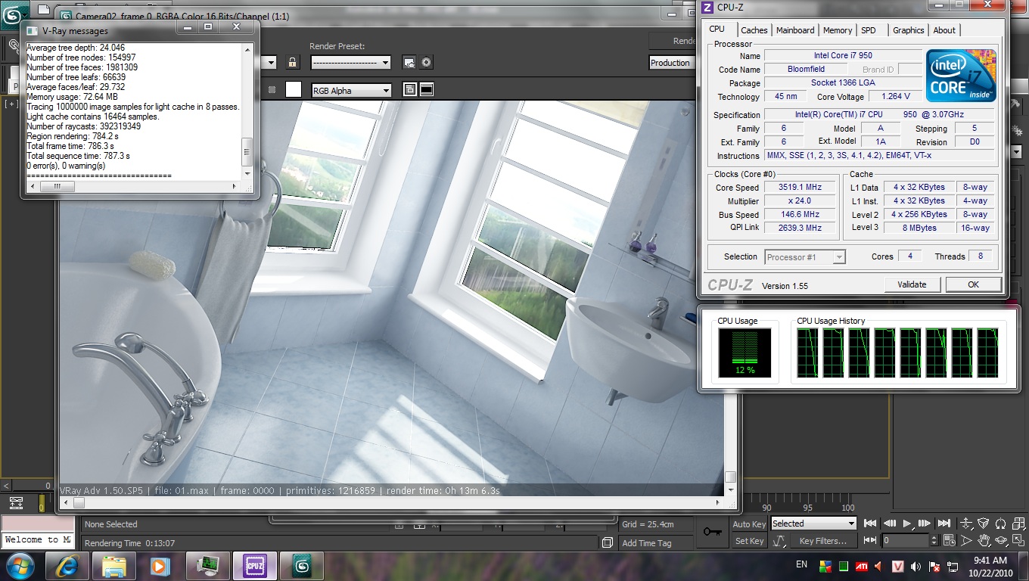The image size is (1029, 581).
Task: Toggle UI display icon with black screen
Action: click(x=427, y=90)
